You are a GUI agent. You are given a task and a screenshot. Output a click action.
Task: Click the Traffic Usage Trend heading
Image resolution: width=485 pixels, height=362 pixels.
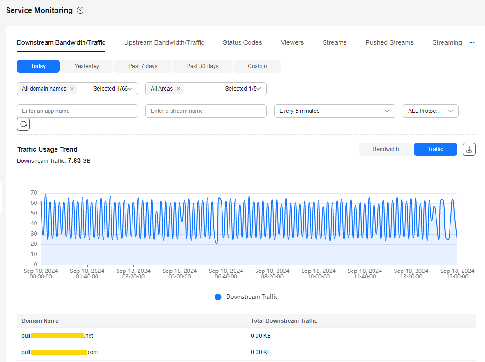47,149
